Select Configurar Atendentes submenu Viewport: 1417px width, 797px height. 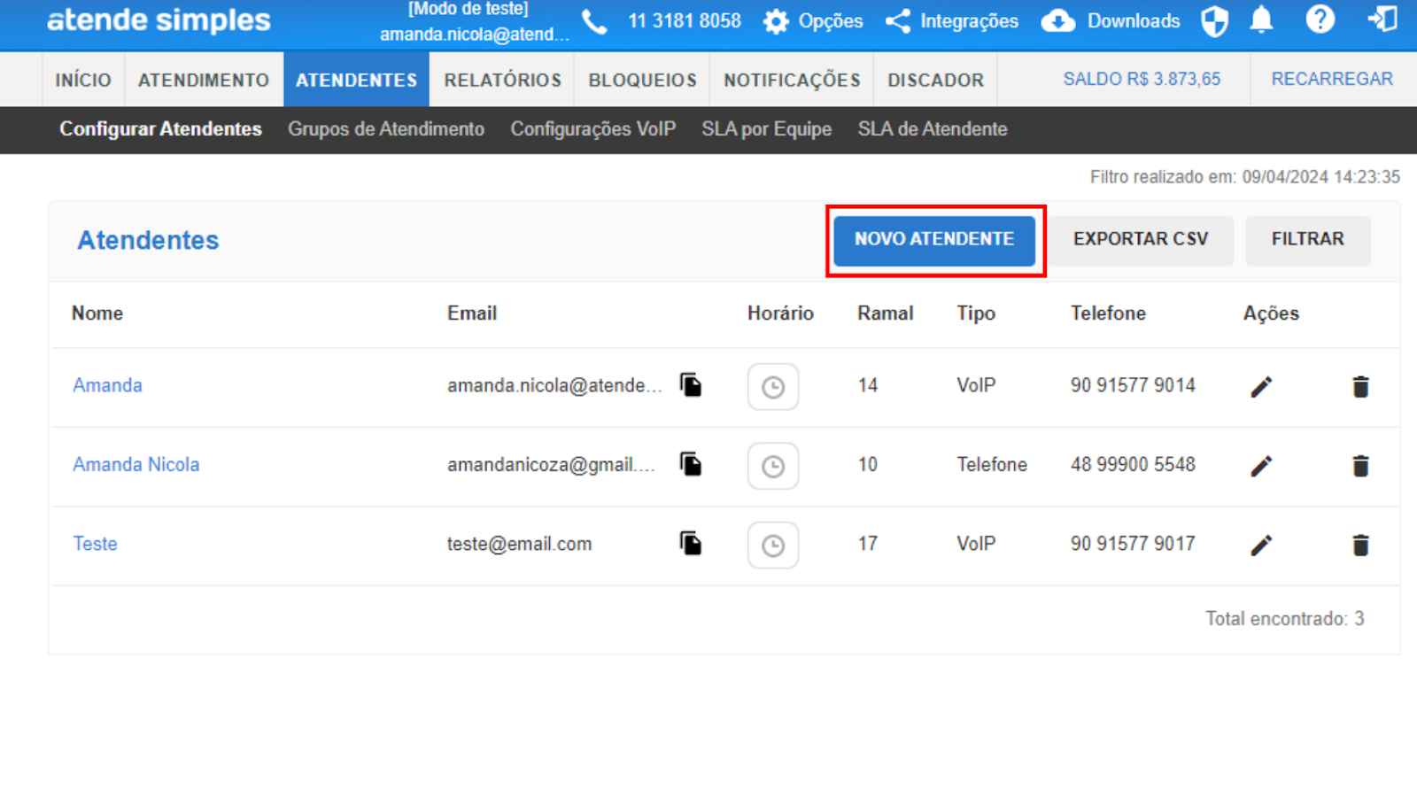pos(160,129)
